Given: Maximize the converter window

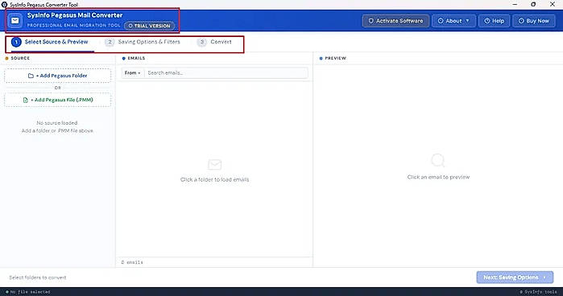Looking at the screenshot, I should pos(533,4).
